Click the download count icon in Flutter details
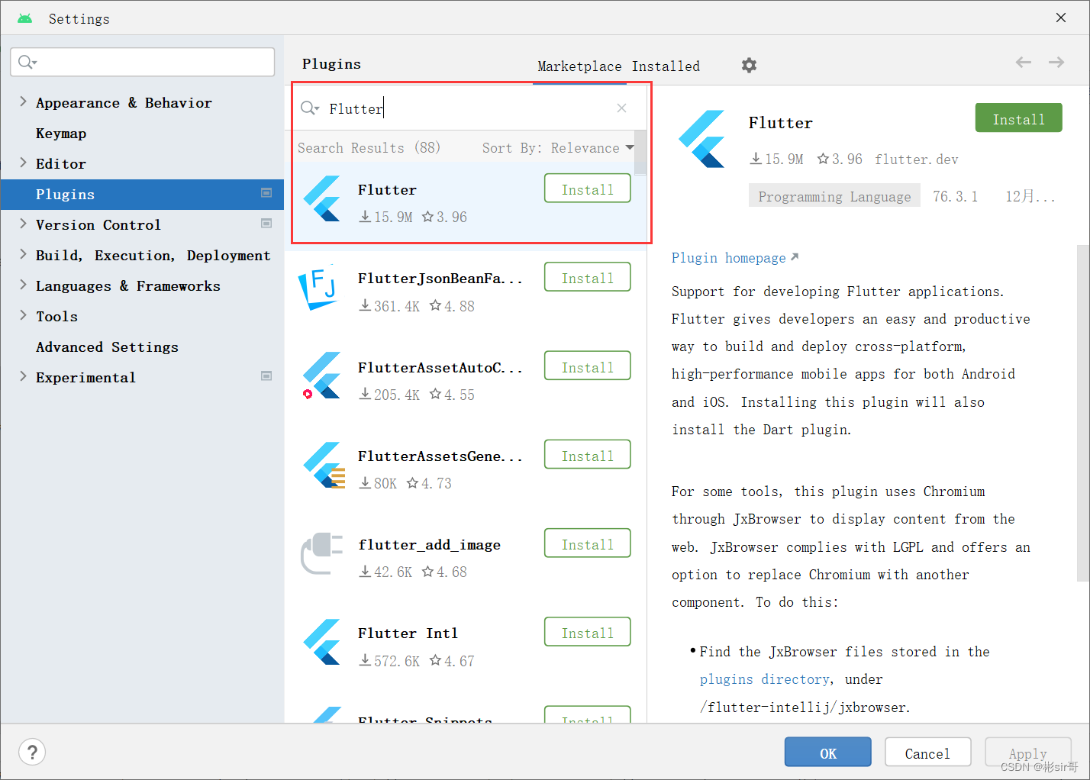Image resolution: width=1090 pixels, height=780 pixels. coord(756,159)
